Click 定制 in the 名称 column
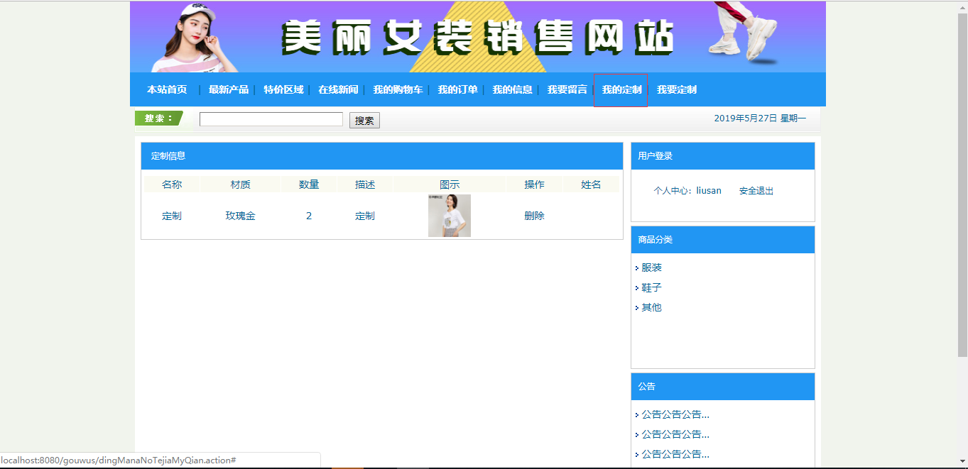The width and height of the screenshot is (968, 469). [172, 216]
